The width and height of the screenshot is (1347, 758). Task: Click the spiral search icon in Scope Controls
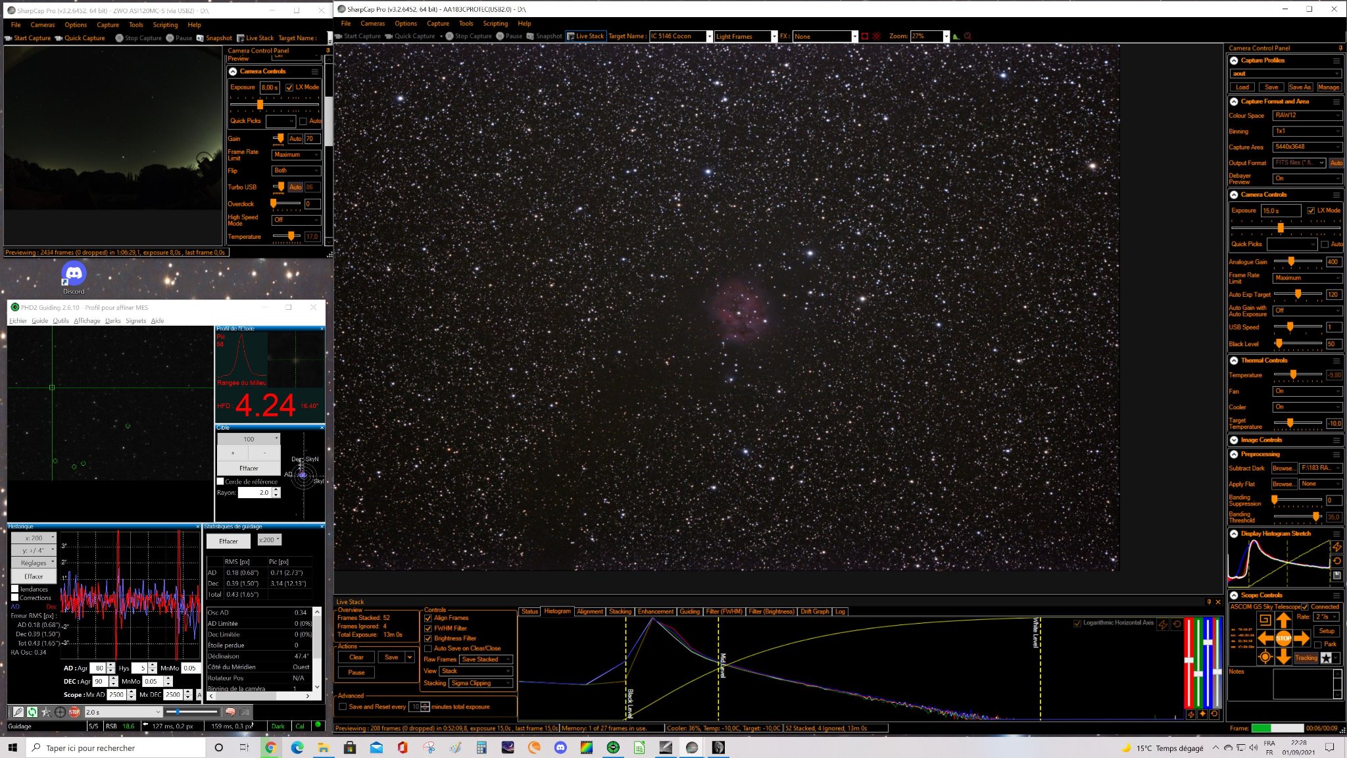point(1265,620)
